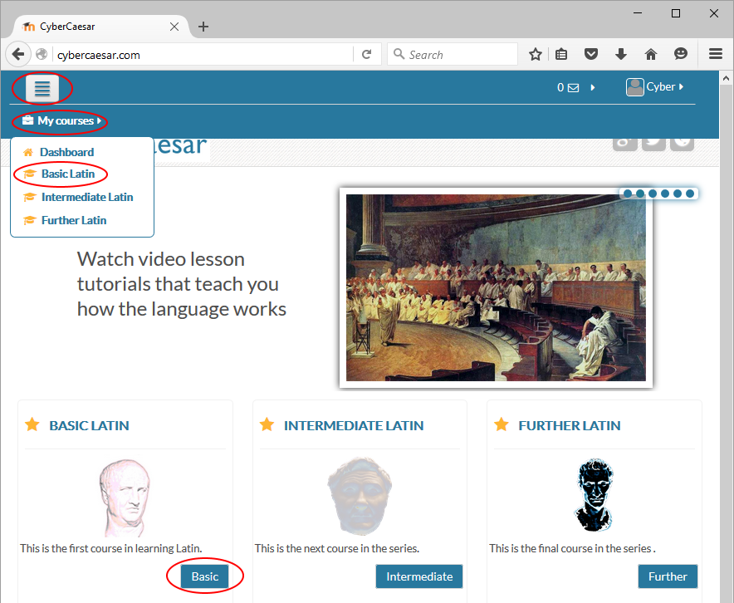734x603 pixels.
Task: Click the Basic course button
Action: (204, 576)
